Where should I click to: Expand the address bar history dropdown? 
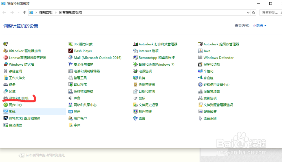tap(248, 13)
